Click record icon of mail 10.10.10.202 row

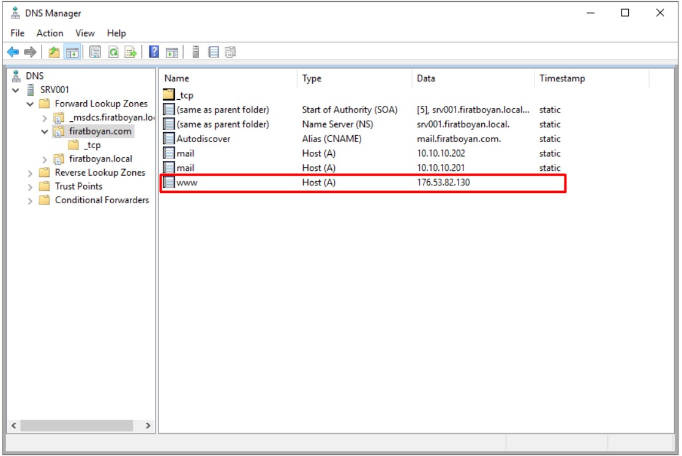(x=169, y=153)
